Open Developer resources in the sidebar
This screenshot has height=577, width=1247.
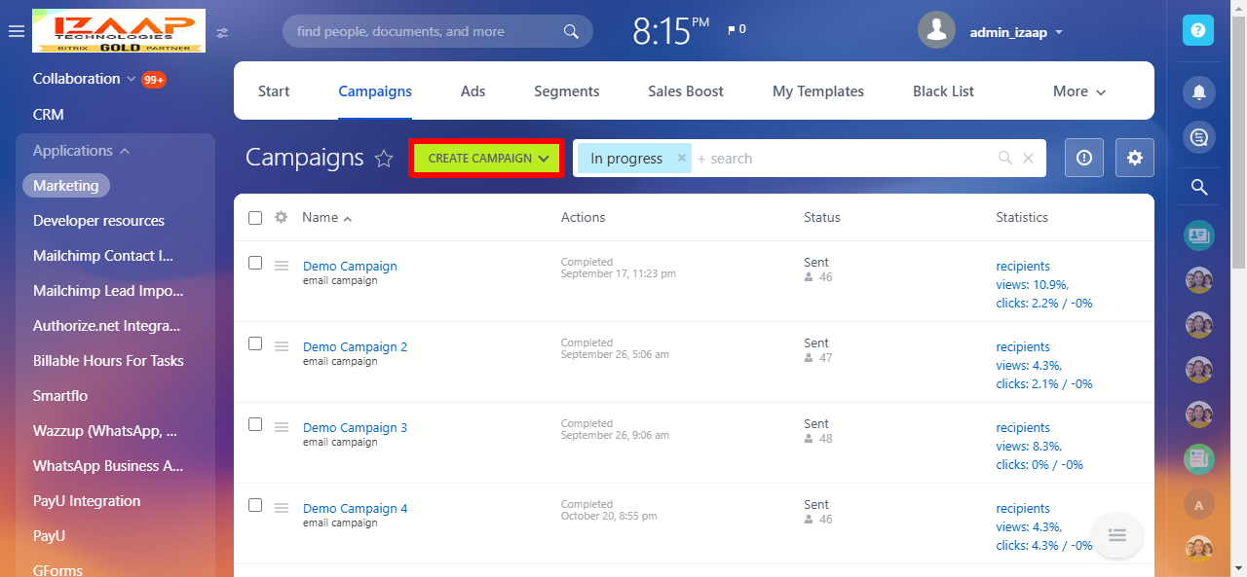click(98, 221)
